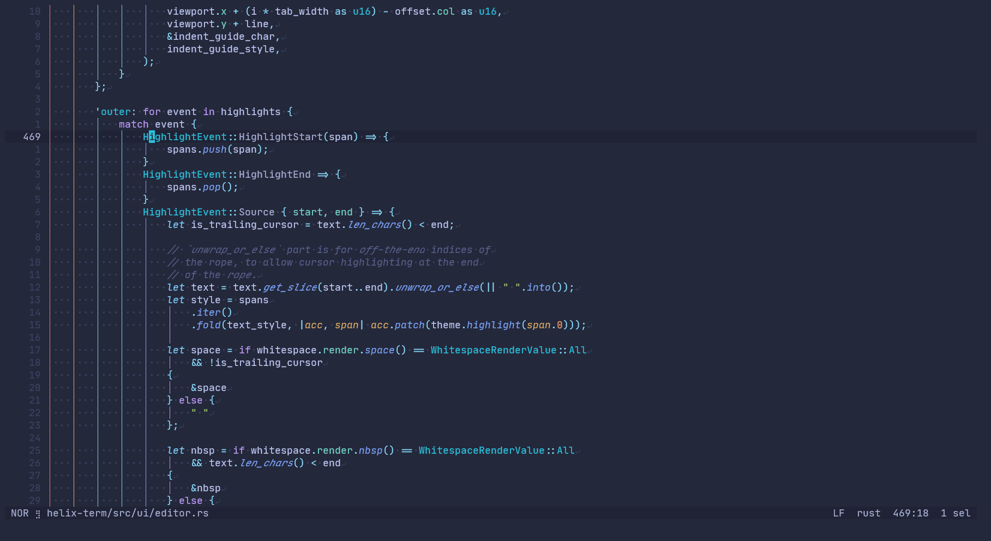Click 'viewport.x' at top line

coord(197,11)
